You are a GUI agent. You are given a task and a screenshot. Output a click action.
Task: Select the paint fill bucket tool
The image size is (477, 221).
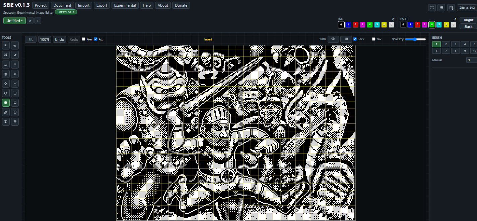pos(15,103)
